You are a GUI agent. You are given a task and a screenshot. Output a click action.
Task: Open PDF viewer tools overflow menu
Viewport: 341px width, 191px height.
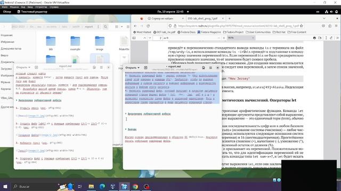coord(337,38)
